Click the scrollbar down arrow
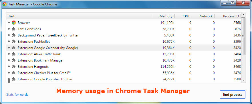 pos(243,80)
